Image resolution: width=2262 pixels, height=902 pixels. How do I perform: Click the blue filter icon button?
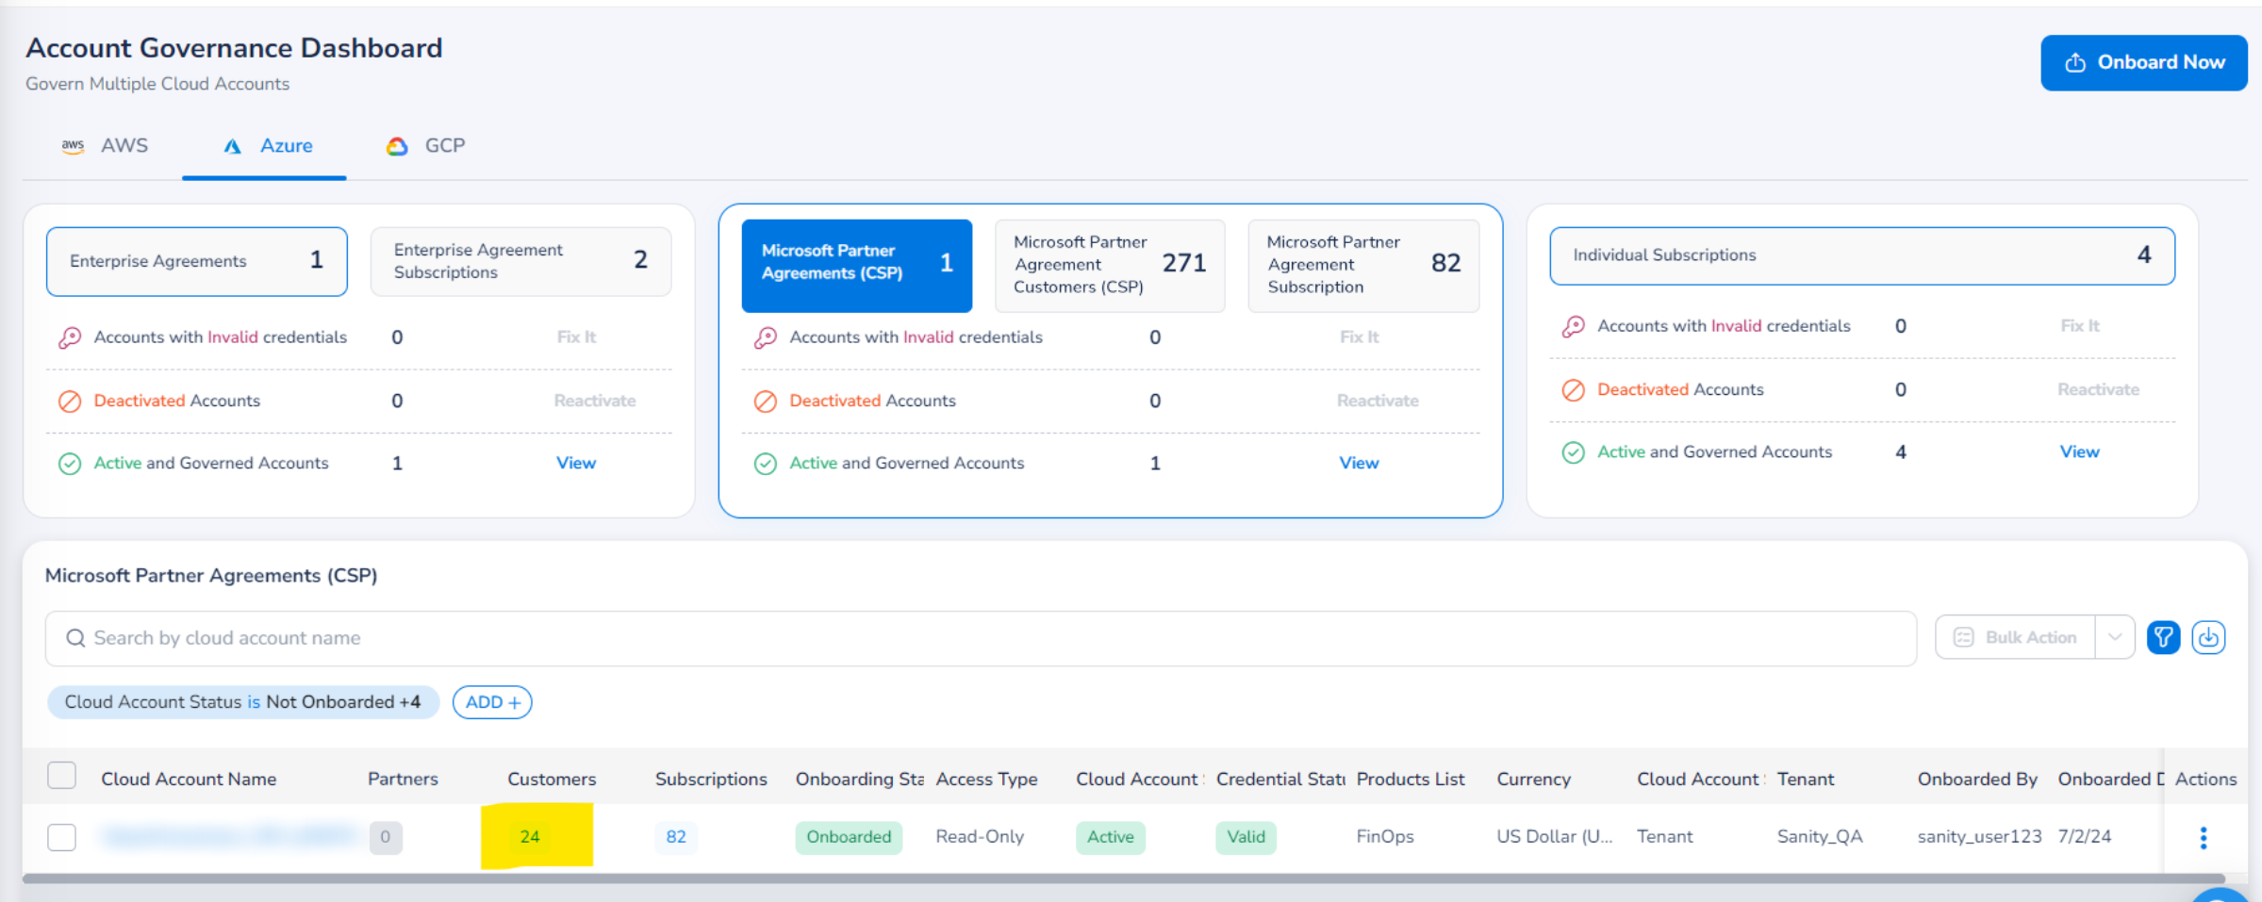(2163, 638)
